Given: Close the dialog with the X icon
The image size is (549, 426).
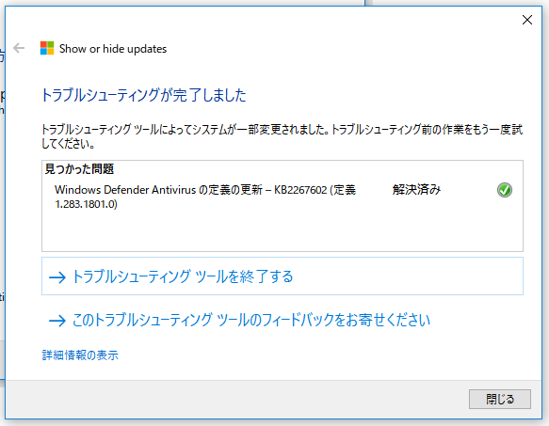Looking at the screenshot, I should [527, 20].
